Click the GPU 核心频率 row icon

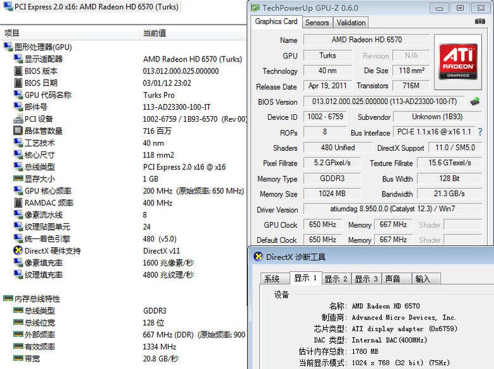pyautogui.click(x=18, y=190)
